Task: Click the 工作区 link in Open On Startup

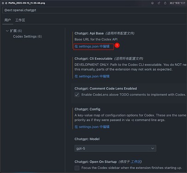Action: 135,162
